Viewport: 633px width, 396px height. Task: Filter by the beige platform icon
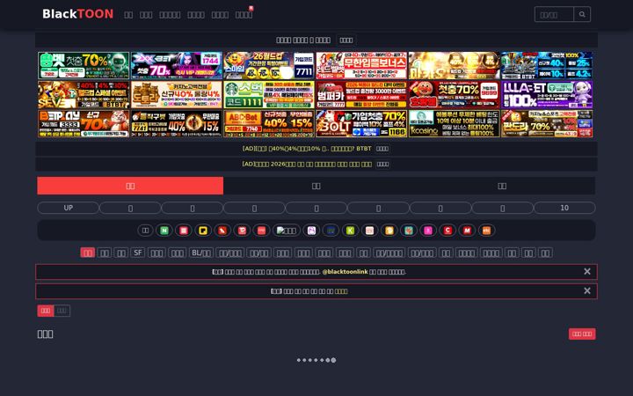coord(369,231)
